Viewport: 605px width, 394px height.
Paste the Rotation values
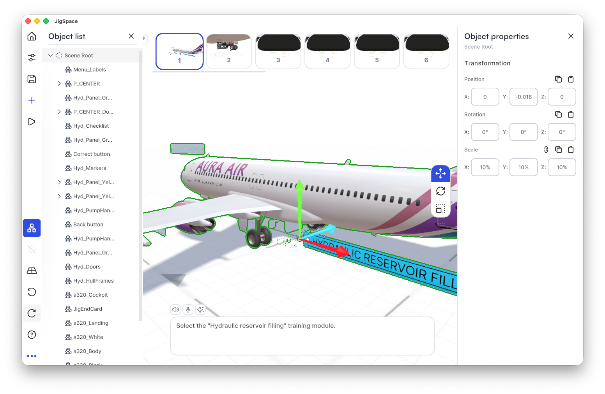point(571,114)
